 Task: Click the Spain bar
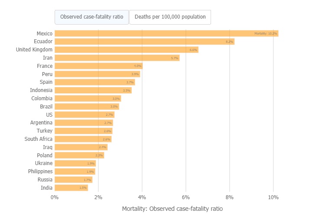[x=94, y=82]
